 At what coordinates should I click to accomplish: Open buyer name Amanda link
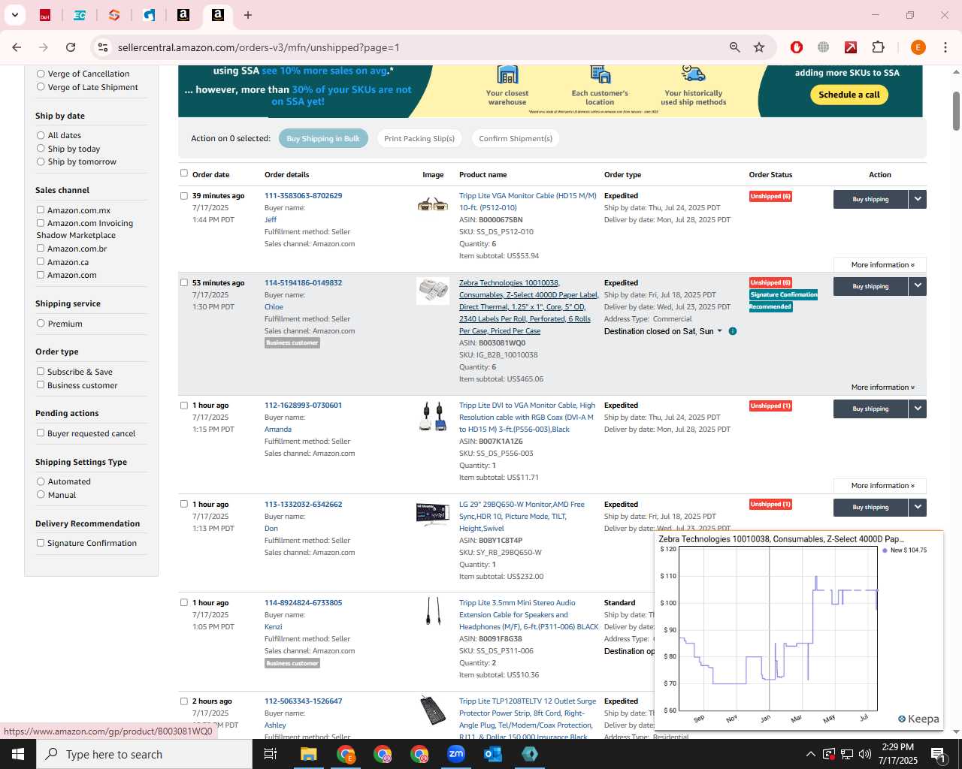click(x=278, y=430)
